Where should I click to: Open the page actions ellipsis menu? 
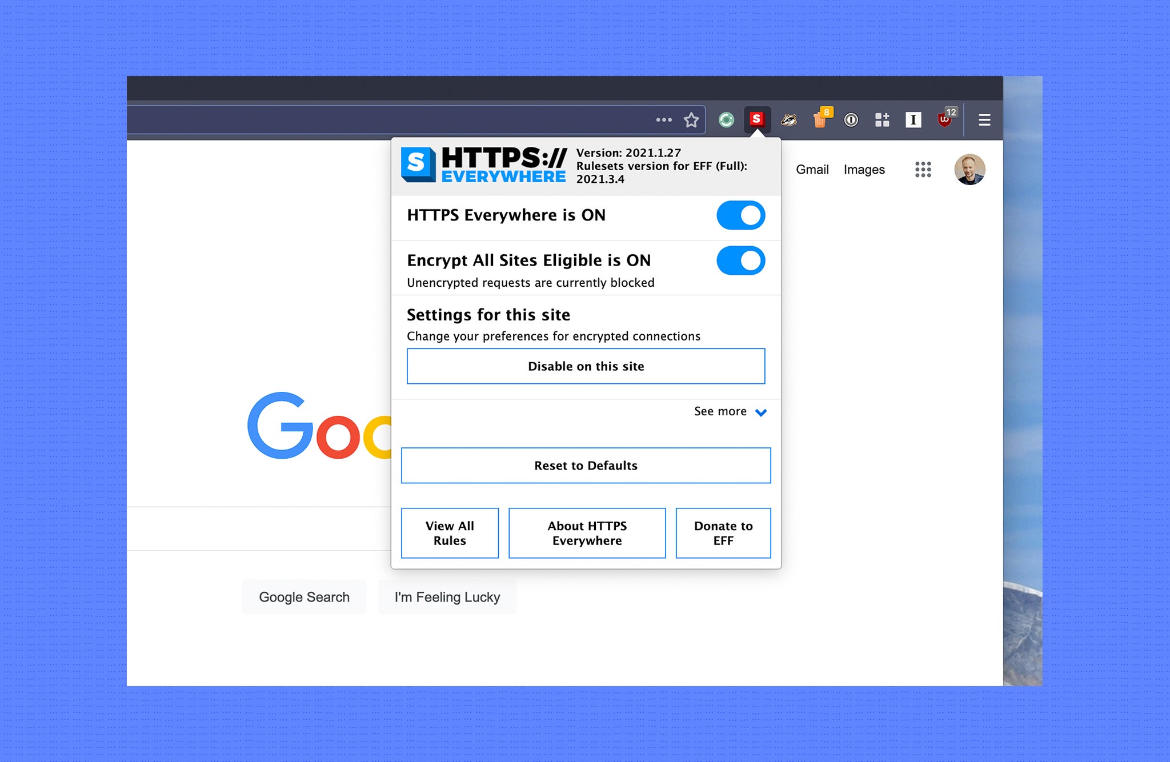point(663,119)
